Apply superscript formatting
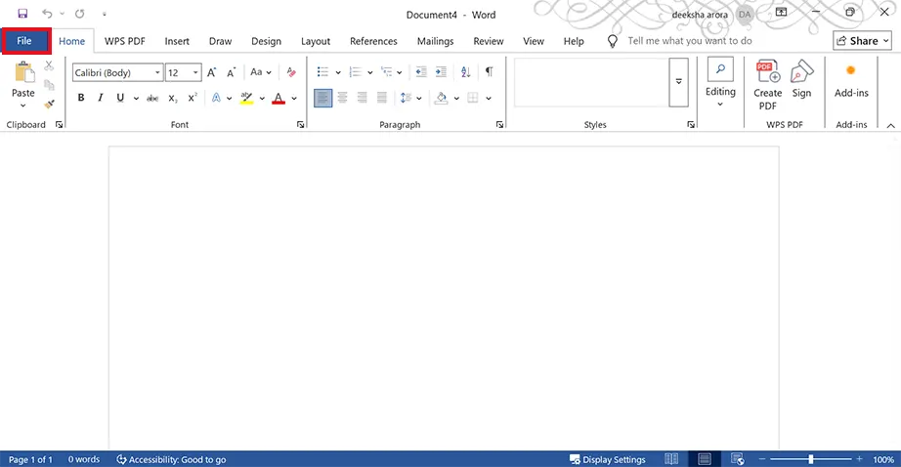This screenshot has height=467, width=901. (193, 98)
